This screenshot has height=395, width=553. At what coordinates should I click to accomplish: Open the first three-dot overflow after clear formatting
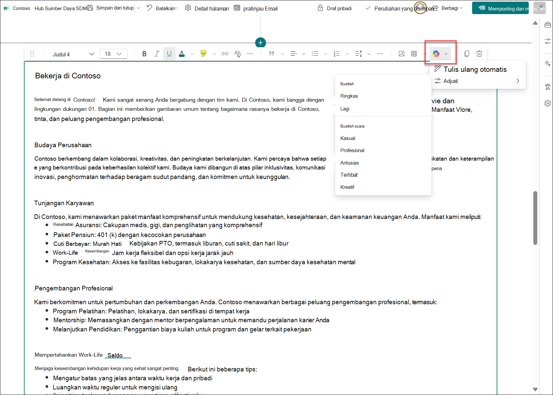click(250, 54)
